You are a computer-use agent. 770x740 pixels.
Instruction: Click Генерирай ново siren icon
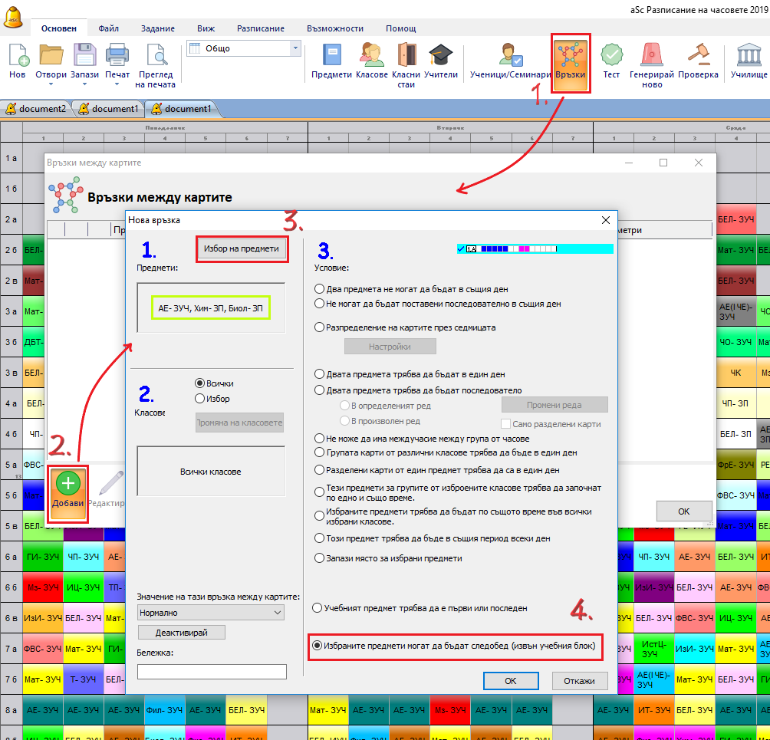(x=652, y=56)
